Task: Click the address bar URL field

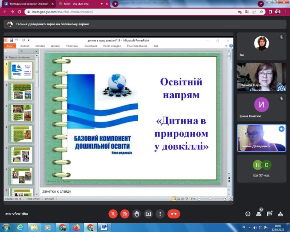Action: (133, 12)
